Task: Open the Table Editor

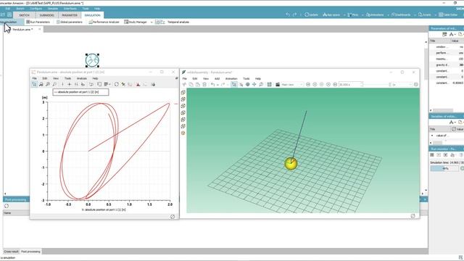Action: click(x=448, y=14)
